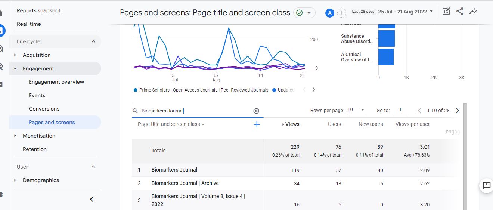
Task: Go to next chart legend items
Action: (314, 90)
